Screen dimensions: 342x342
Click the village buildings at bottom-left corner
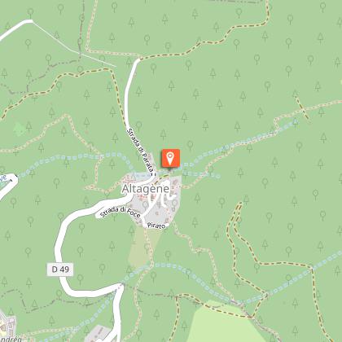click(7, 324)
